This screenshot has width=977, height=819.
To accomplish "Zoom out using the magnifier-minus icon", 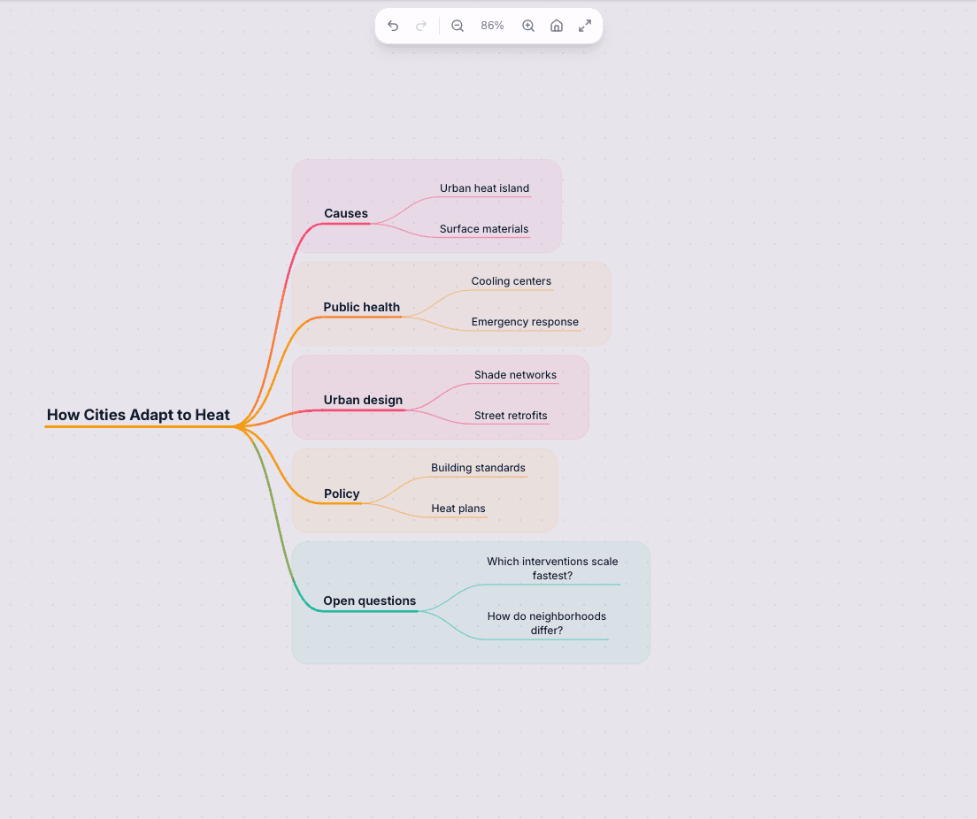I will point(457,26).
